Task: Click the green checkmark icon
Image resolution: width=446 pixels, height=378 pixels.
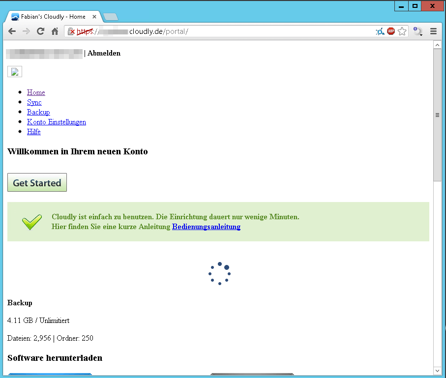Action: click(32, 222)
